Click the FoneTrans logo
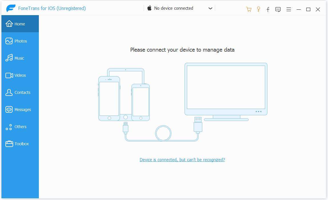 11,8
